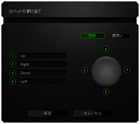
Task: Click the Up assignment field
Action: (x=42, y=56)
